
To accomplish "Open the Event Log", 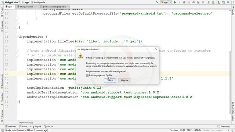I will 224,126.
